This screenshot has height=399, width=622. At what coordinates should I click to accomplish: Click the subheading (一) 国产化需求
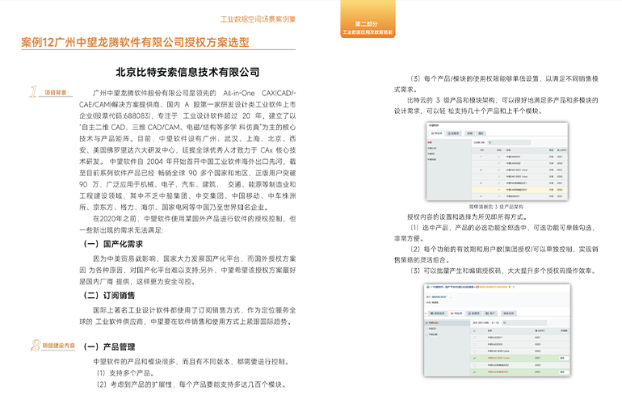click(113, 244)
